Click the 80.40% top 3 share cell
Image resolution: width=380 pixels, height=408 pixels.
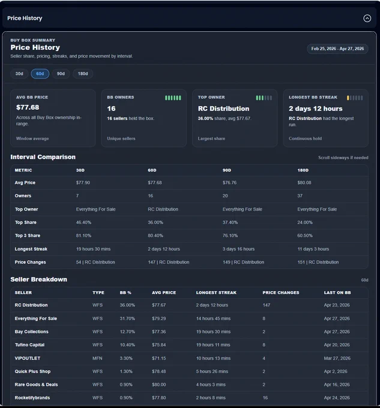(x=155, y=235)
